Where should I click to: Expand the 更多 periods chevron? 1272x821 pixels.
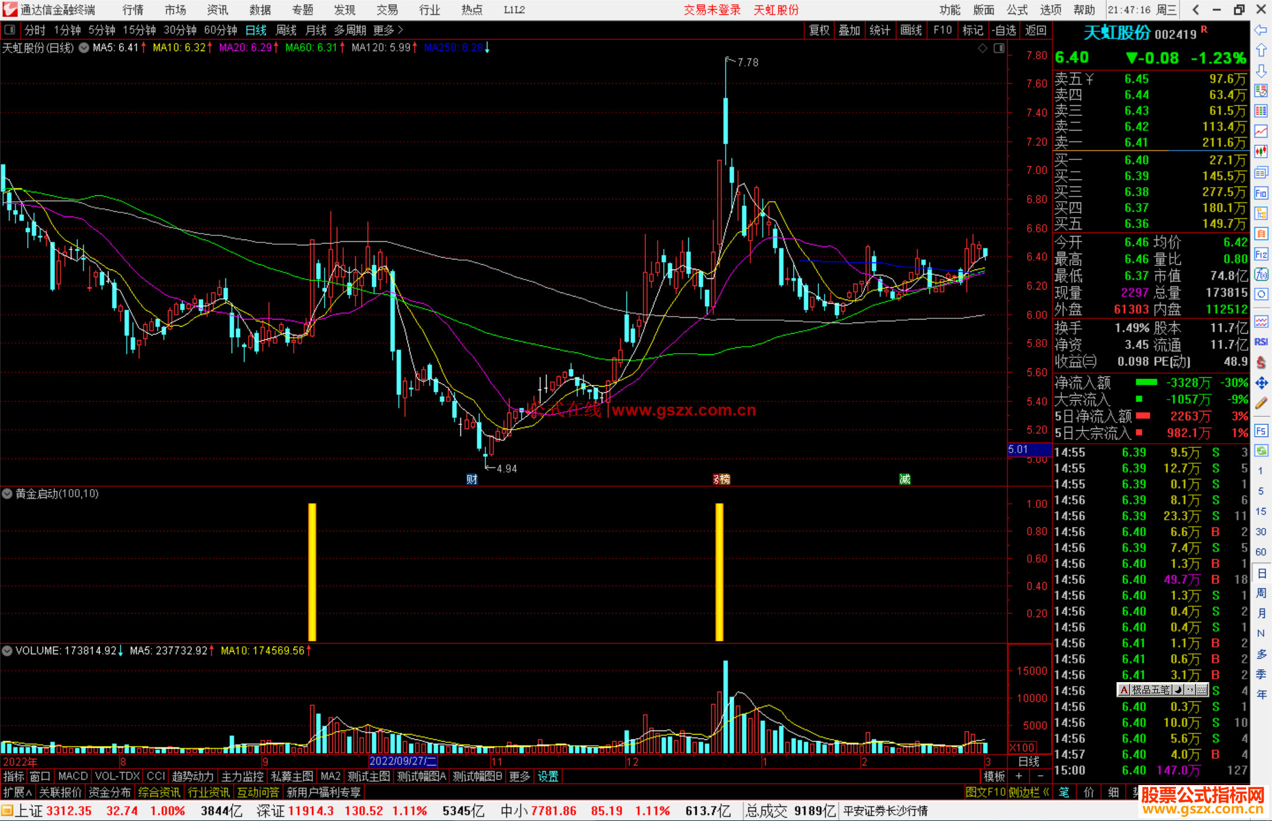(400, 30)
